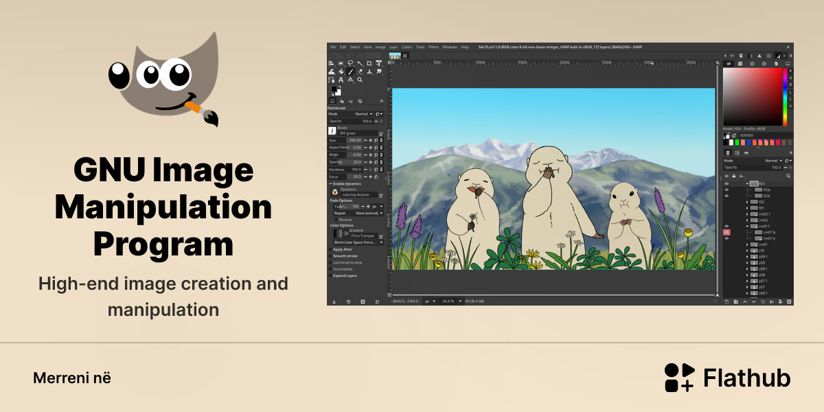824x412 pixels.
Task: Switch to the Channels tab in the layers dock
Action: (737, 152)
